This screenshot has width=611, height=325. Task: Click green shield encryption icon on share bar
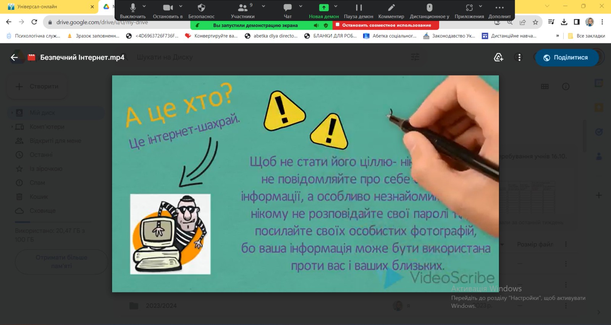click(326, 25)
